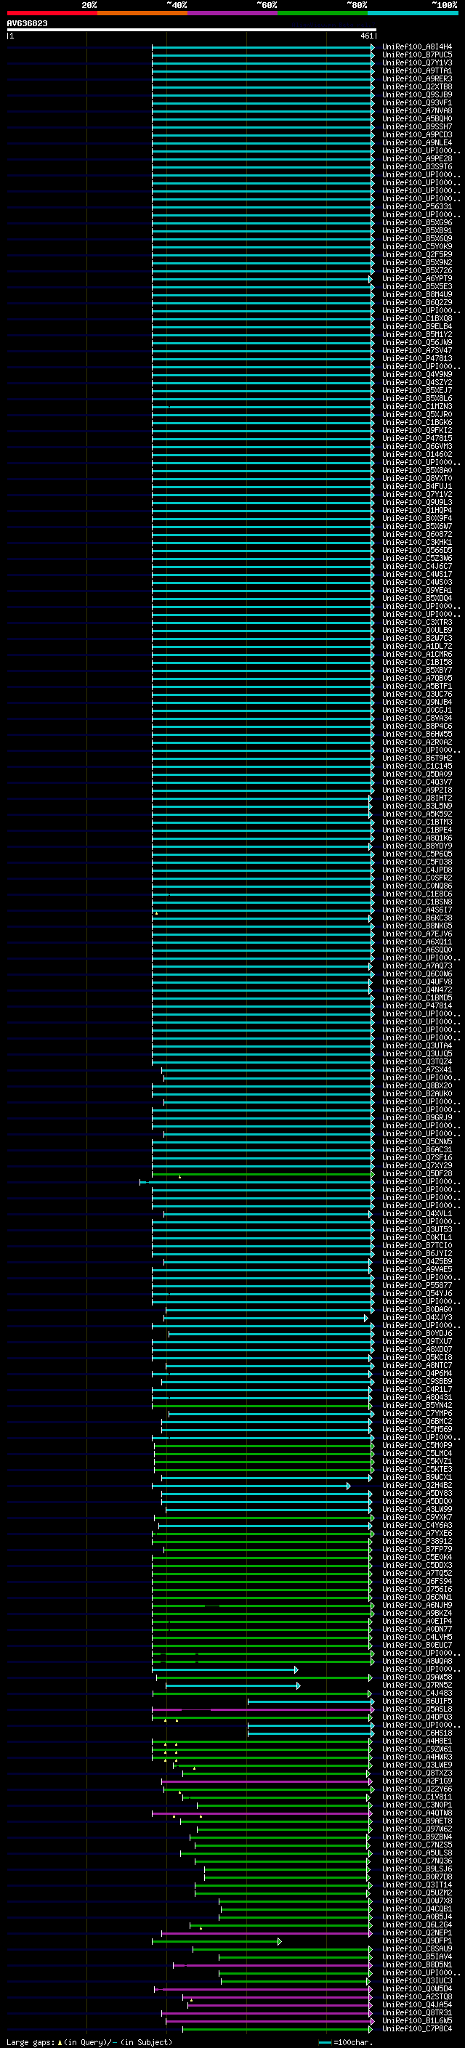
Task: Select hit label UniRef100_B6UIF5
Action: coord(417,1701)
